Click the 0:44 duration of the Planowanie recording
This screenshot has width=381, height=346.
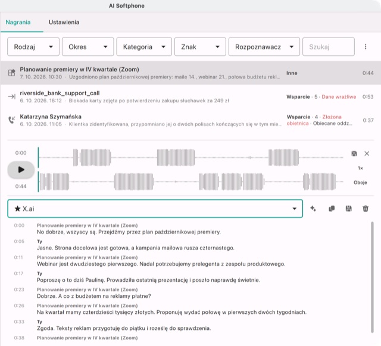pos(368,73)
